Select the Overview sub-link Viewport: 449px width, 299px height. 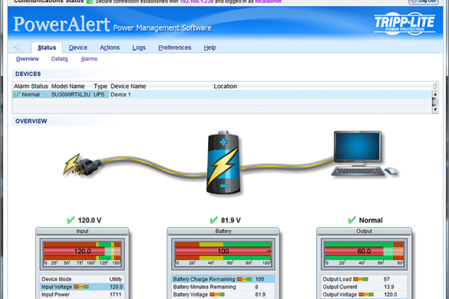click(27, 59)
